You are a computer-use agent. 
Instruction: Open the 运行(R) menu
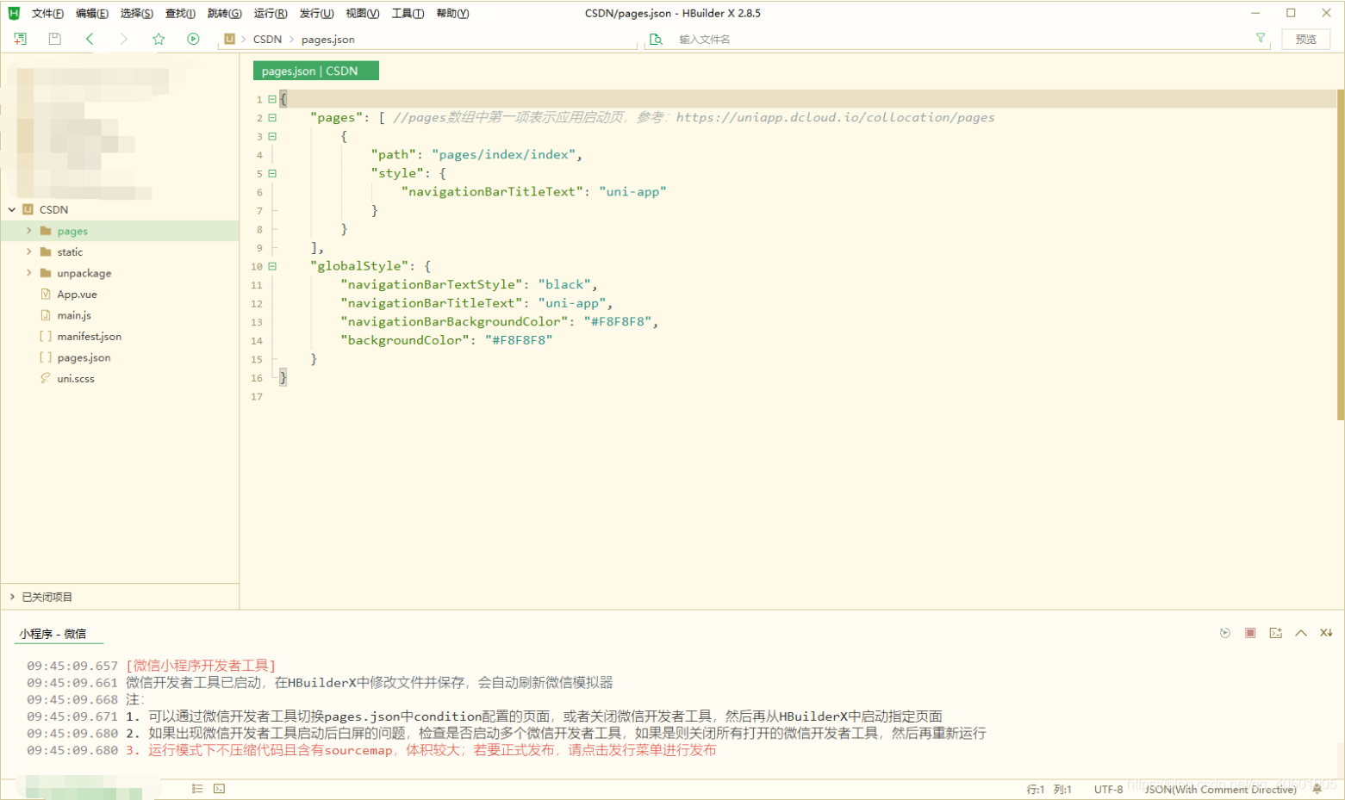271,13
